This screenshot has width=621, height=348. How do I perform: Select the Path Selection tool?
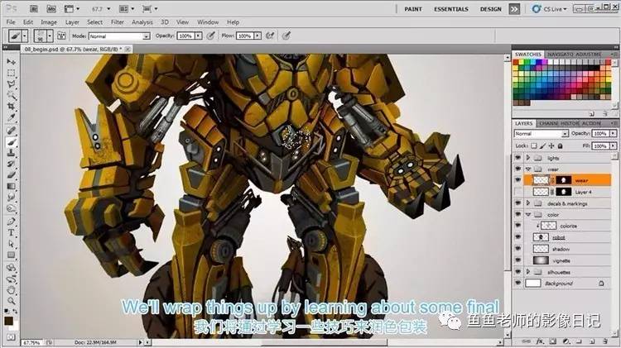(x=11, y=244)
